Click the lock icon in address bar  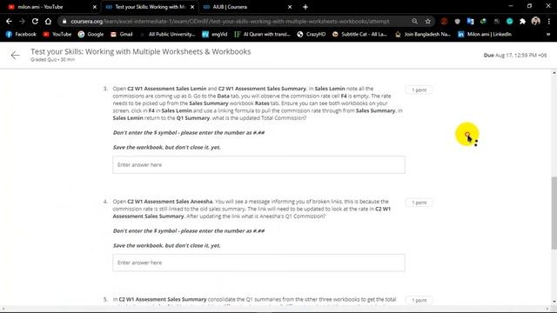tap(64, 21)
